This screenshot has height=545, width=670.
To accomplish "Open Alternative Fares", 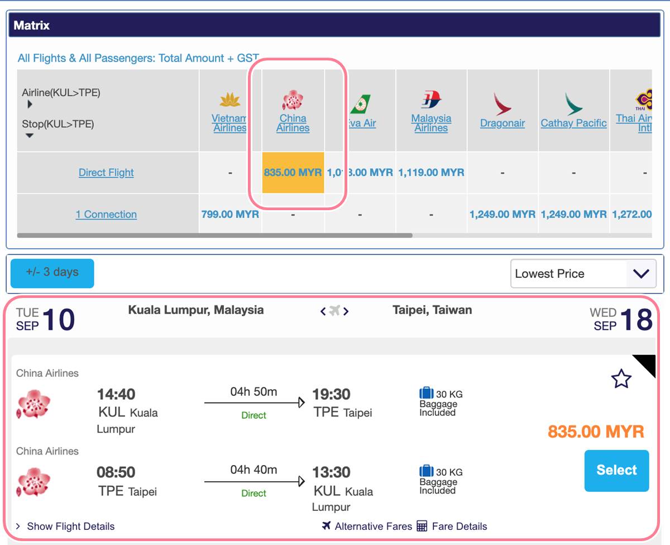I will 373,526.
